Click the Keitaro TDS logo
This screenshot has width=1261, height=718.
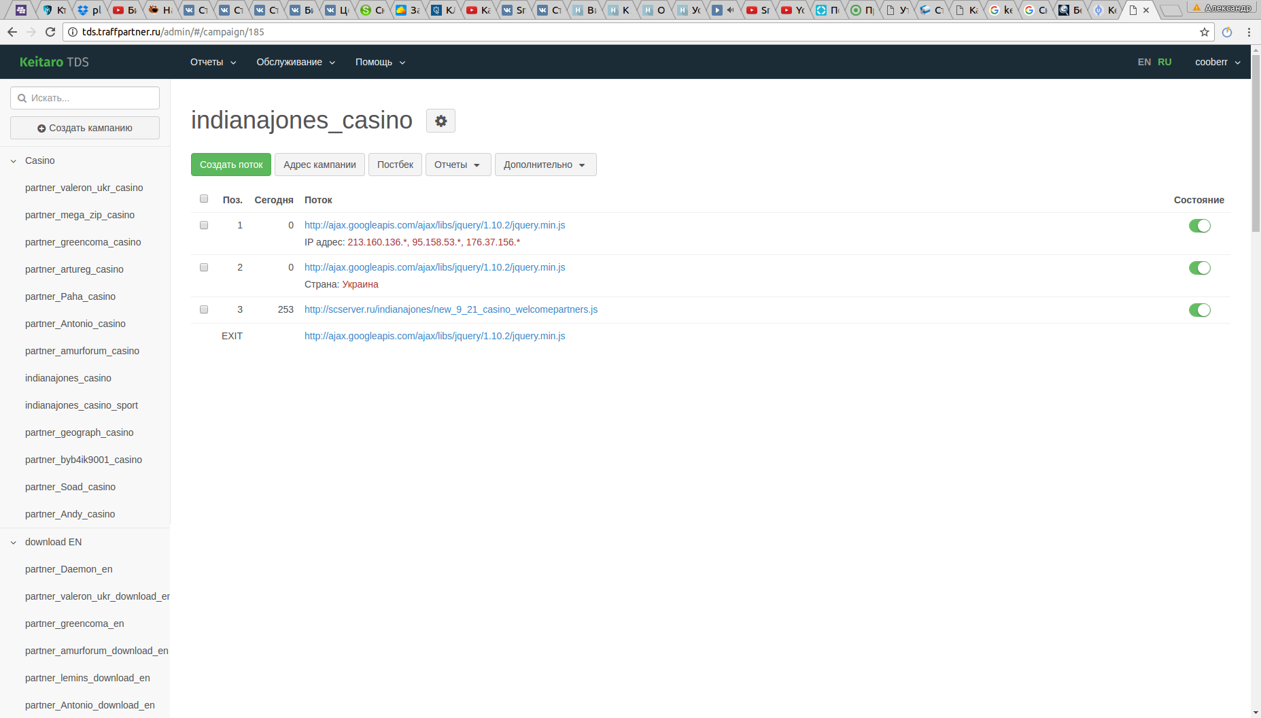(x=54, y=62)
